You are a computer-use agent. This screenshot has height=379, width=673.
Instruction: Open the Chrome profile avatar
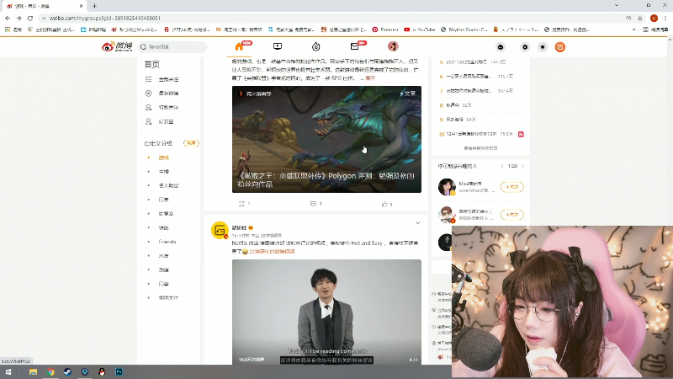coord(654,18)
